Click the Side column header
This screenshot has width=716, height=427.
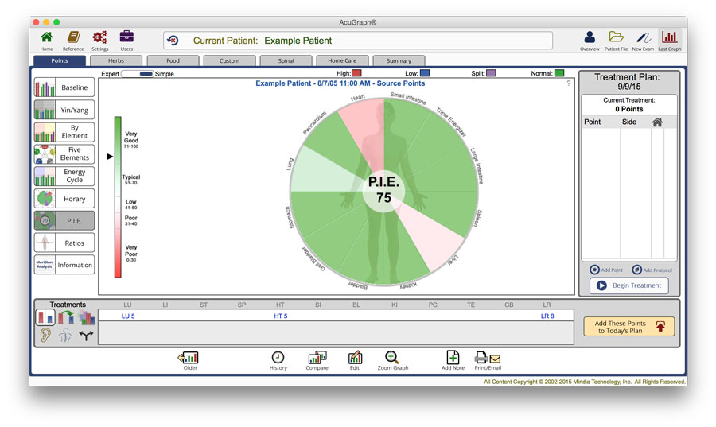(628, 122)
